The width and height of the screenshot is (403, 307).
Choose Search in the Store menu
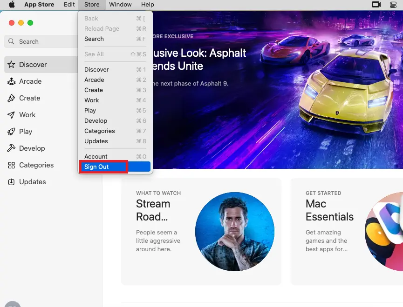[115, 39]
